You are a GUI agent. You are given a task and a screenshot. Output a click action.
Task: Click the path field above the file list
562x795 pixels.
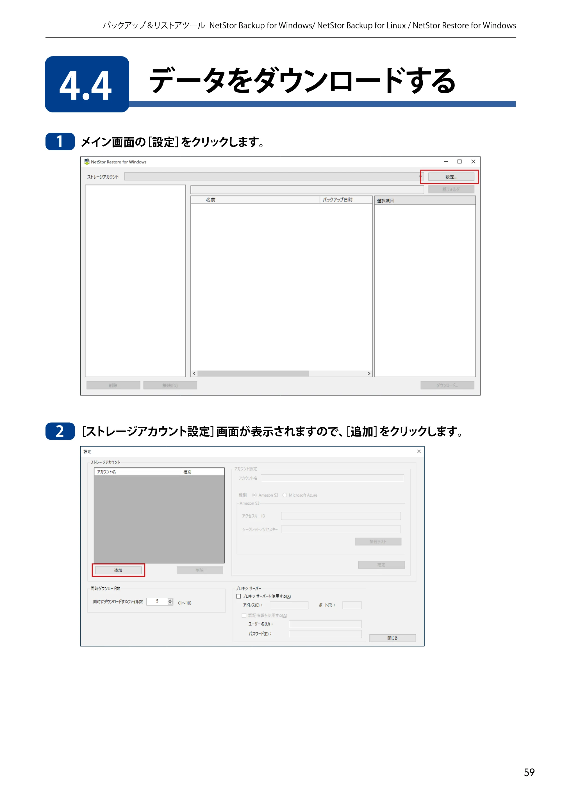(x=307, y=189)
